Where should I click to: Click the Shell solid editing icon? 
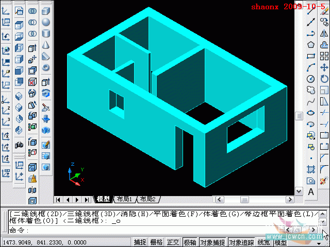[x=32, y=201]
